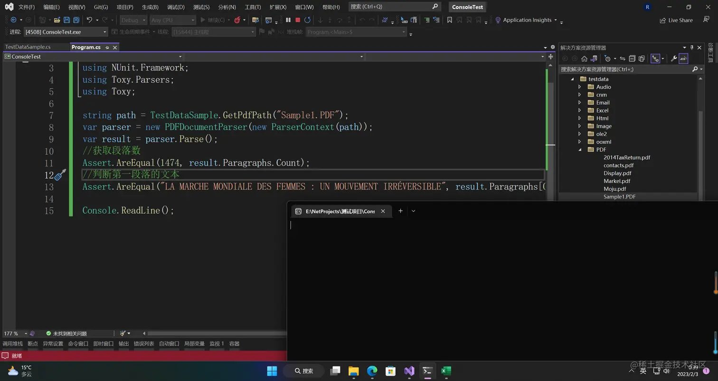Stop debugging with the red square
Screen dimensions: 718x381
point(298,20)
